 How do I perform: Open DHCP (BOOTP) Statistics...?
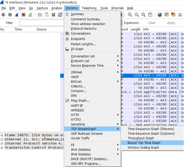click(90, 159)
